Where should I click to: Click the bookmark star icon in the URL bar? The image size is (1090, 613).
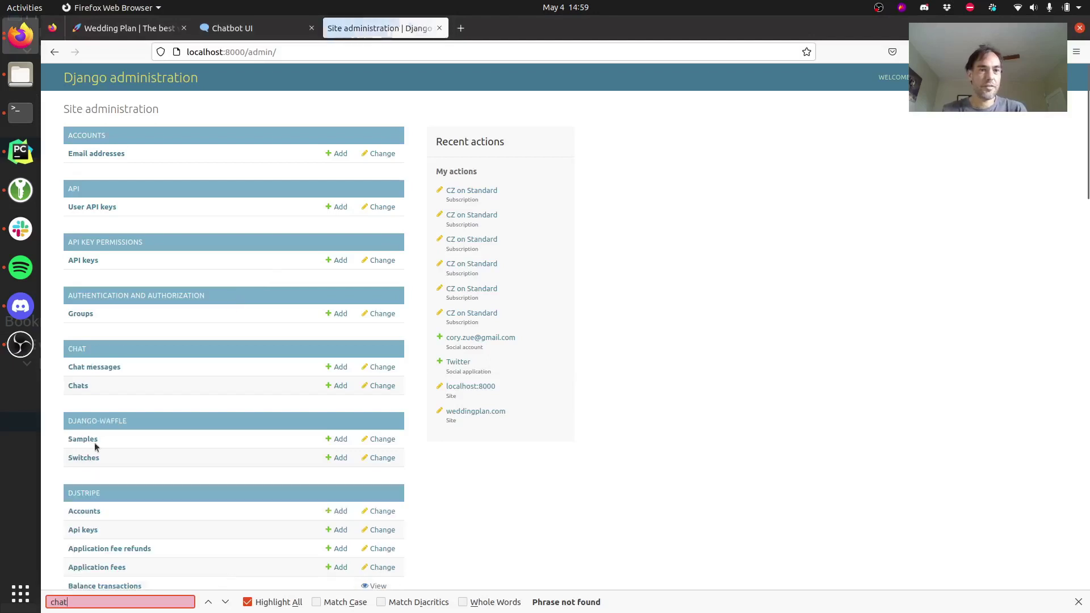(x=806, y=52)
